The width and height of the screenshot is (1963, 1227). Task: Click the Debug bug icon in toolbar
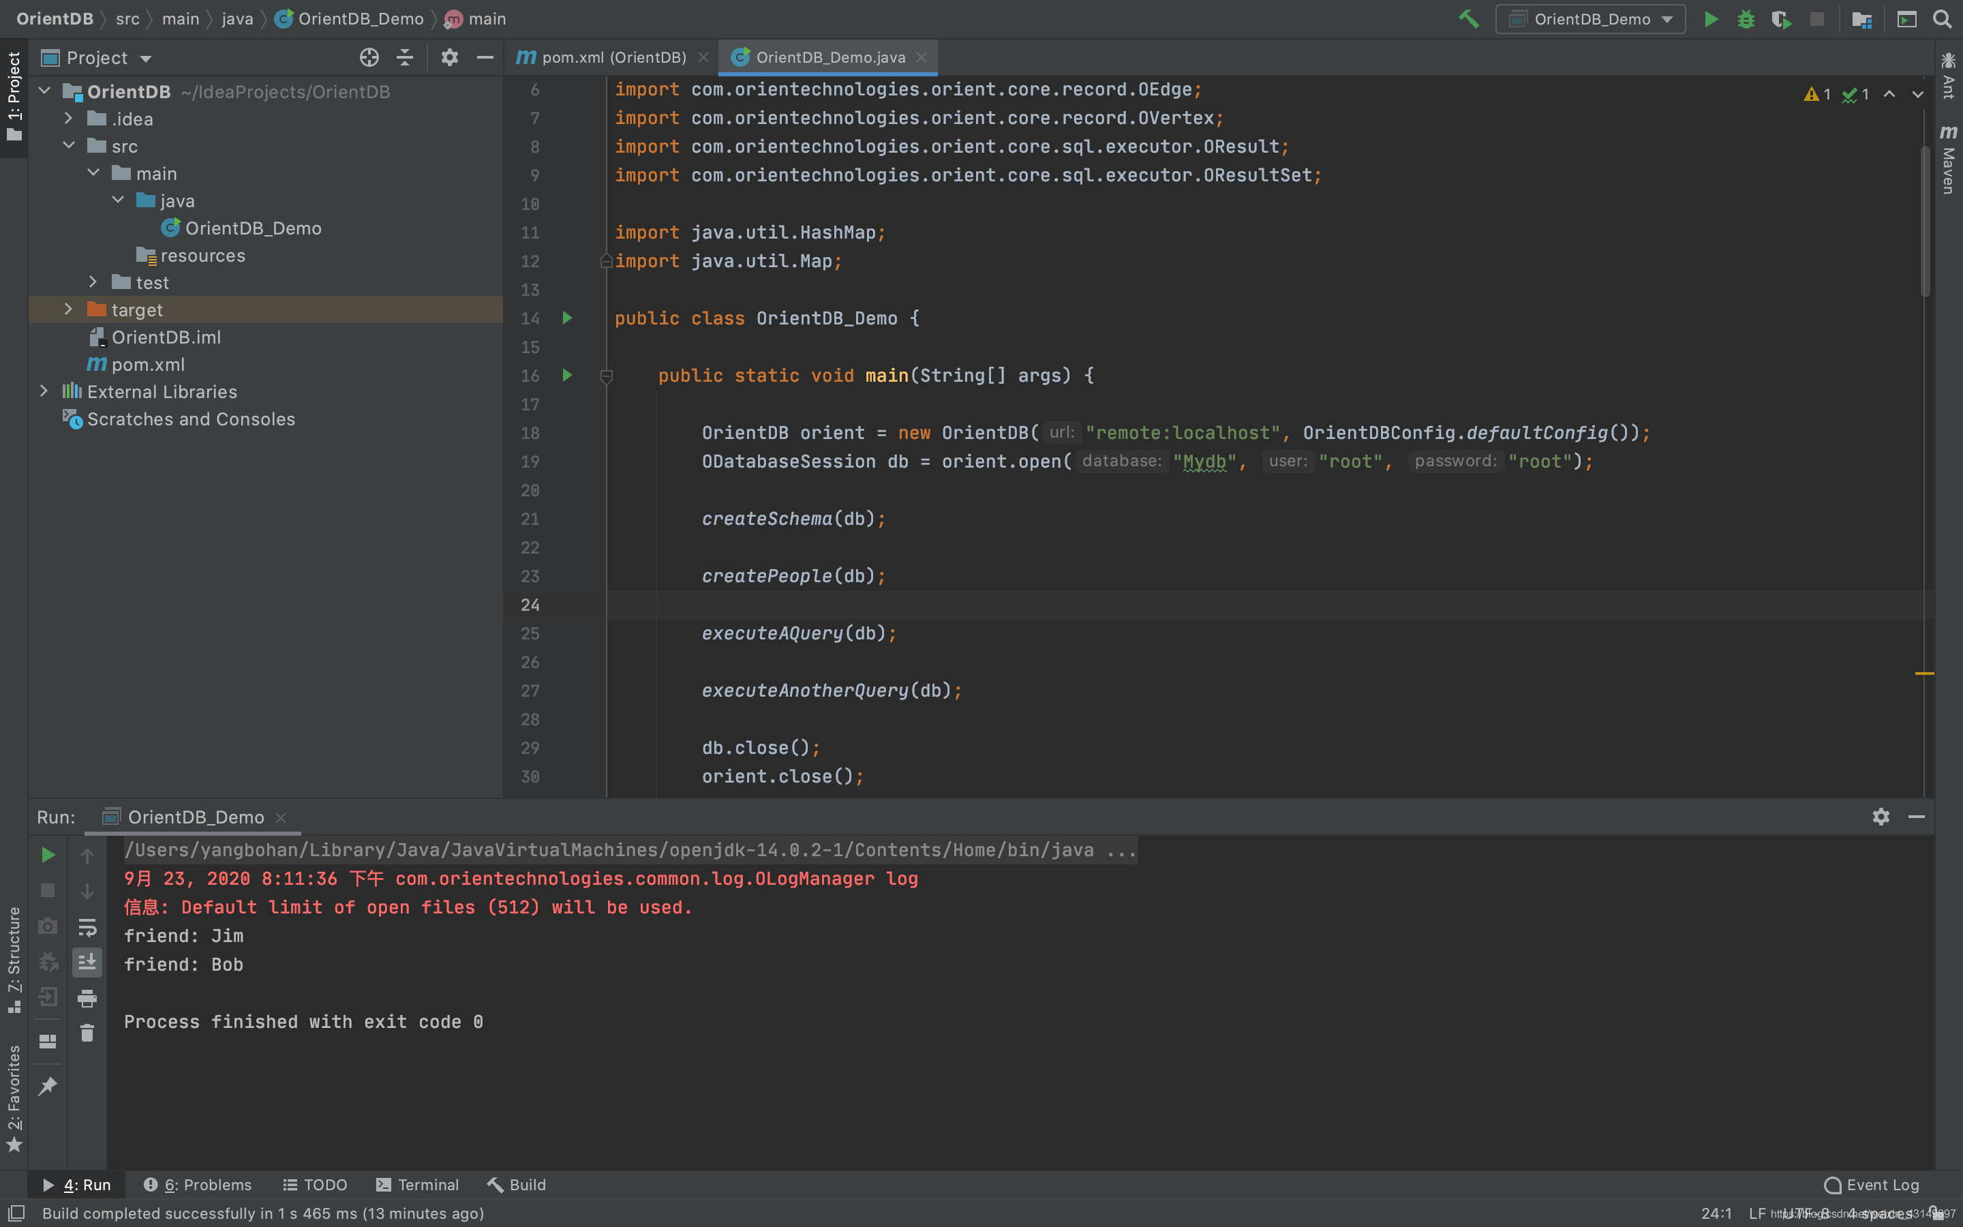(1746, 18)
